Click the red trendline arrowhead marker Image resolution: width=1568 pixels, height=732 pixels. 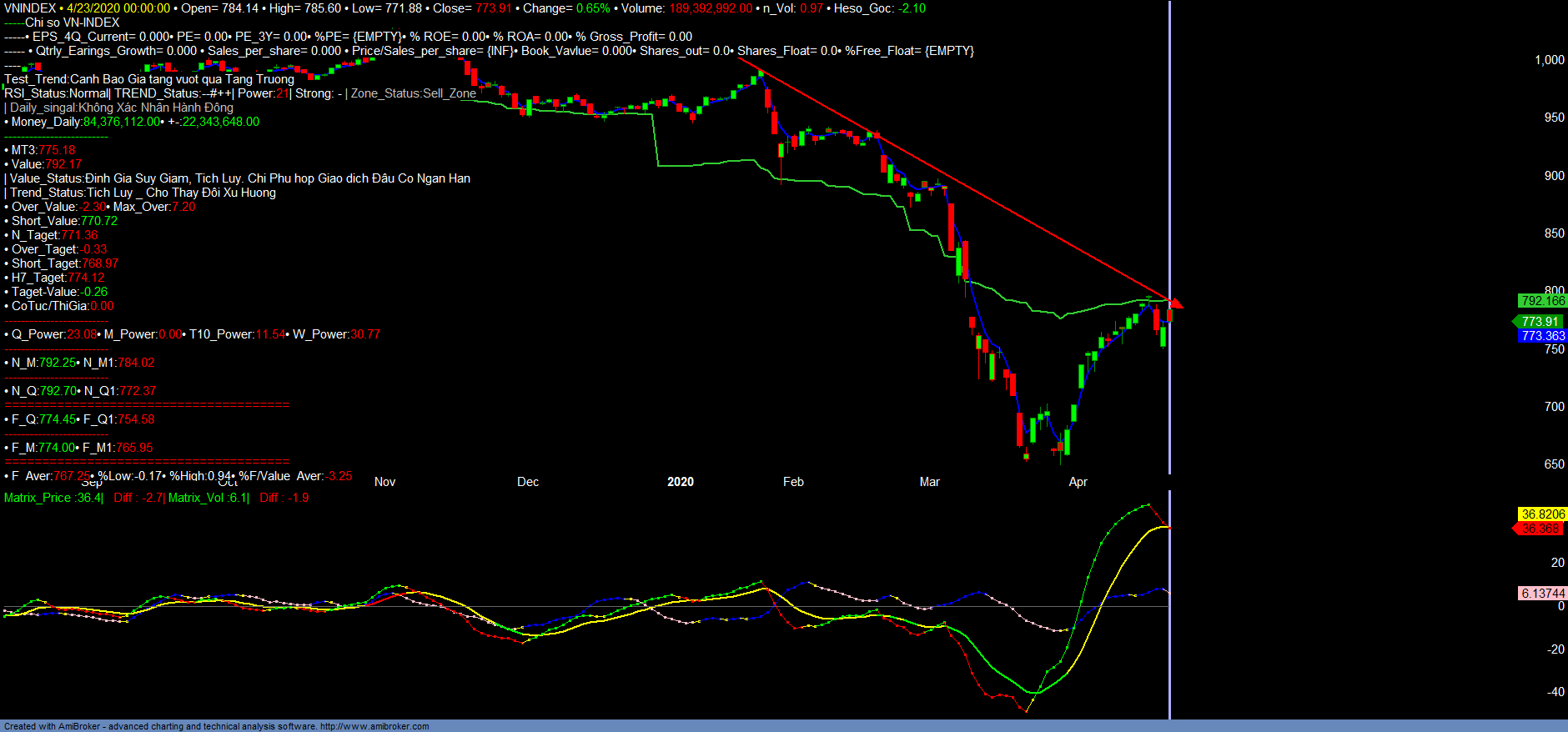1176,303
